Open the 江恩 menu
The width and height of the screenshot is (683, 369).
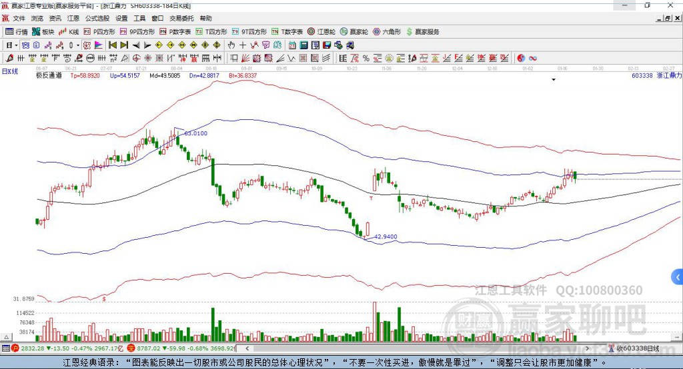coord(73,18)
